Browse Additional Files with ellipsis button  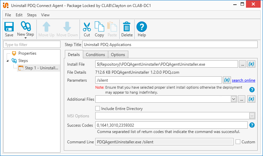click(241, 99)
